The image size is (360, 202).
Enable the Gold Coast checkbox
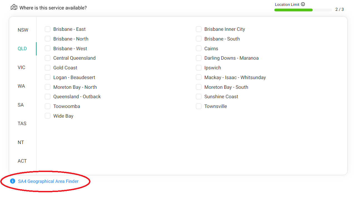pyautogui.click(x=48, y=68)
